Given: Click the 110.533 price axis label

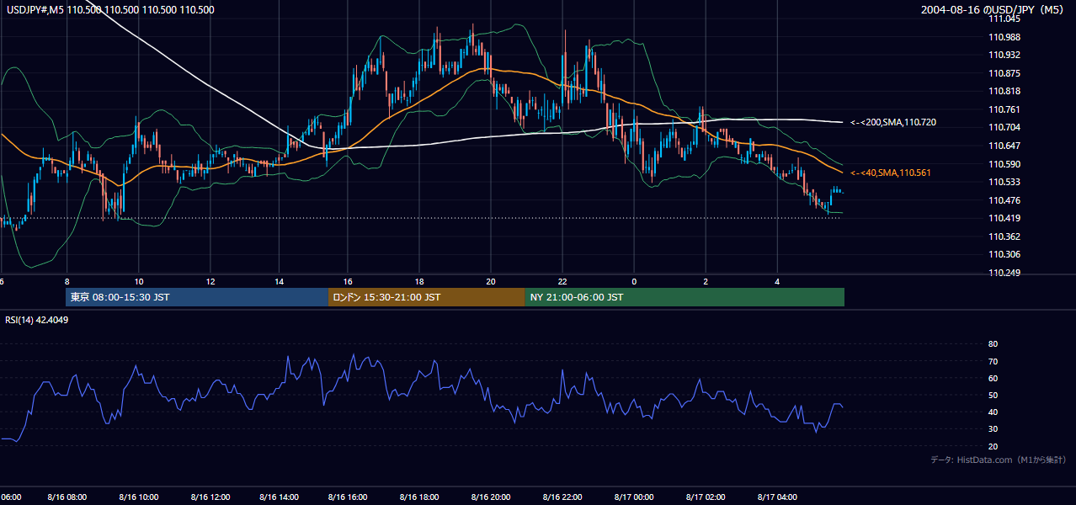Looking at the screenshot, I should tap(1005, 182).
